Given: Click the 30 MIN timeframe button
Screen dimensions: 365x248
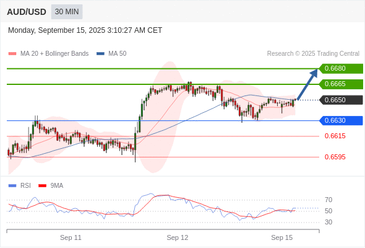Looking at the screenshot, I should [x=67, y=12].
